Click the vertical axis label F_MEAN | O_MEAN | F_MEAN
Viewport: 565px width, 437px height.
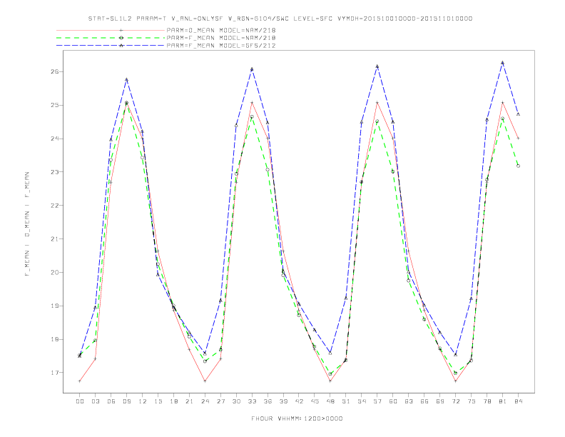27,224
